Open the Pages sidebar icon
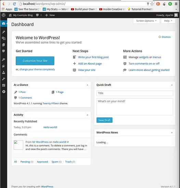This screenshot has width=180, height=188. (x=4, y=45)
